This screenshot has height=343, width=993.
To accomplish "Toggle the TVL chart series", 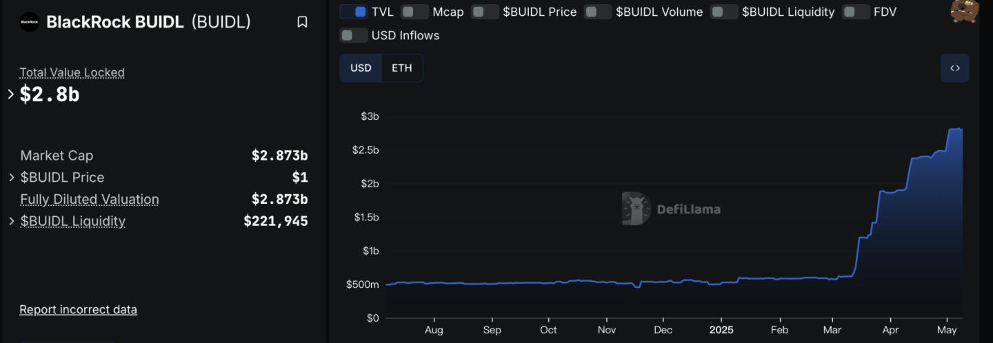I will coord(354,12).
